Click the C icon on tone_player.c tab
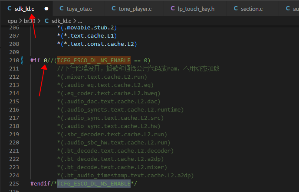This screenshot has height=192, width=299. (114, 9)
